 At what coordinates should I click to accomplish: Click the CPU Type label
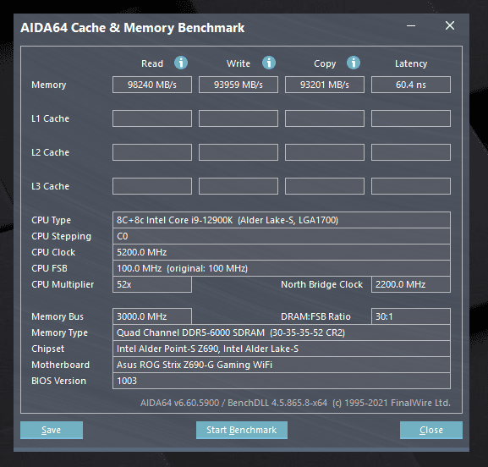[x=52, y=221]
